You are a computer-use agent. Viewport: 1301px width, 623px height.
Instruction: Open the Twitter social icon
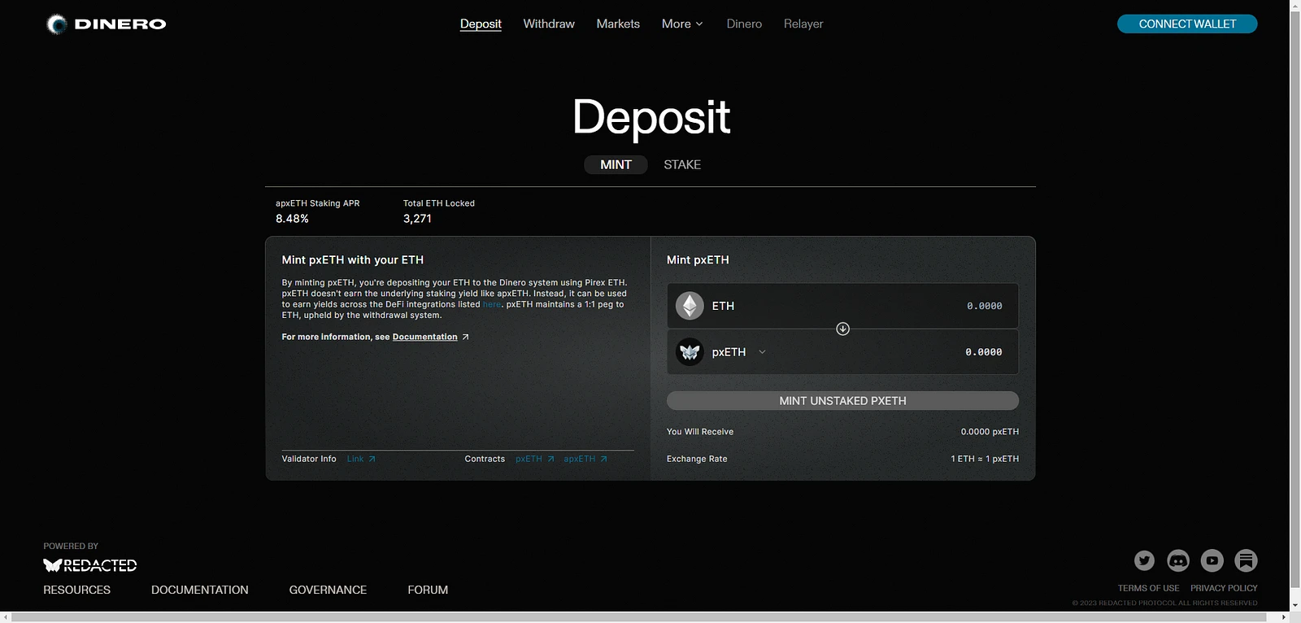1144,560
